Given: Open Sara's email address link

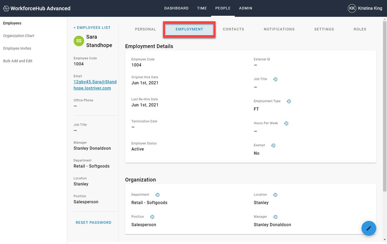Looking at the screenshot, I should [95, 85].
